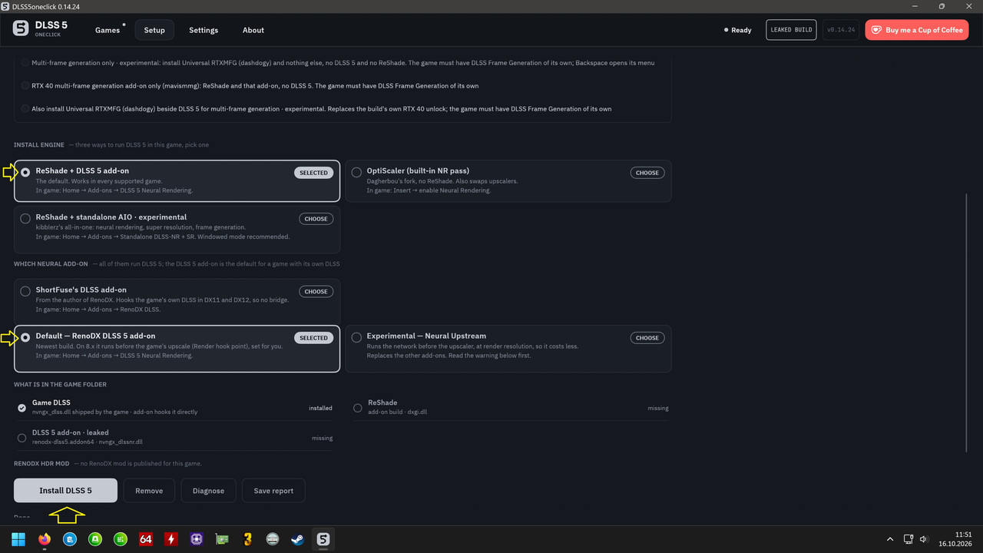Screen dimensions: 983x553
Task: Select OptiScaler (built-in NR pass) radio
Action: tap(356, 173)
